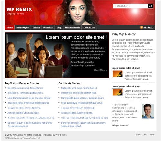Click the 'Why Wp Remix?' heading
This screenshot has height=141, width=161.
coord(124,34)
